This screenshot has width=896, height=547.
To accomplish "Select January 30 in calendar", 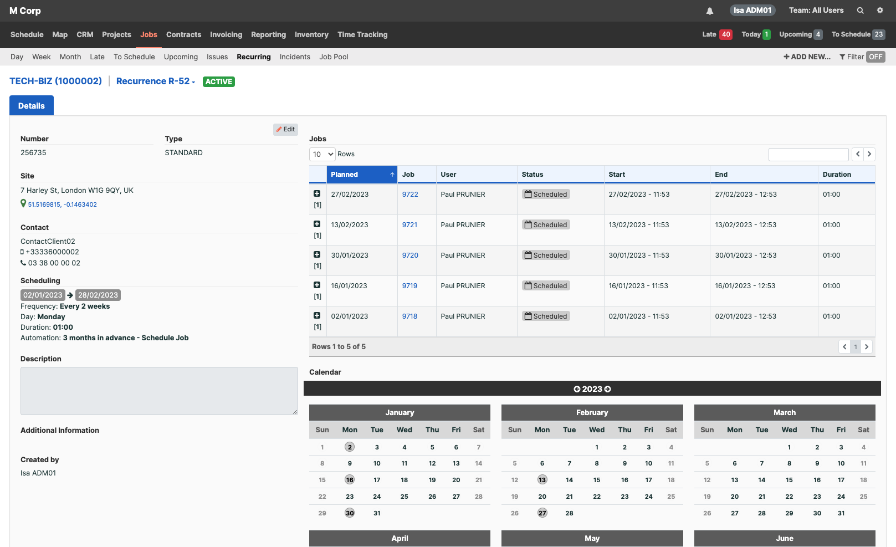I will (x=350, y=513).
